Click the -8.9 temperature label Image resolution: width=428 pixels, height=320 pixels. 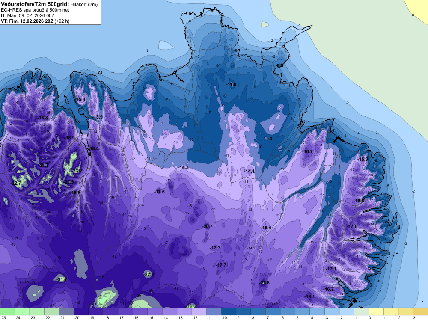click(279, 65)
